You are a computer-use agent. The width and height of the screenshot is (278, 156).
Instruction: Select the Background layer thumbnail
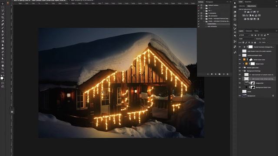244,96
